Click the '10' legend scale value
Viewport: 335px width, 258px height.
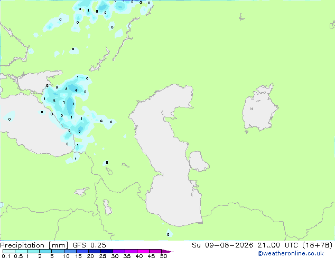66,256
